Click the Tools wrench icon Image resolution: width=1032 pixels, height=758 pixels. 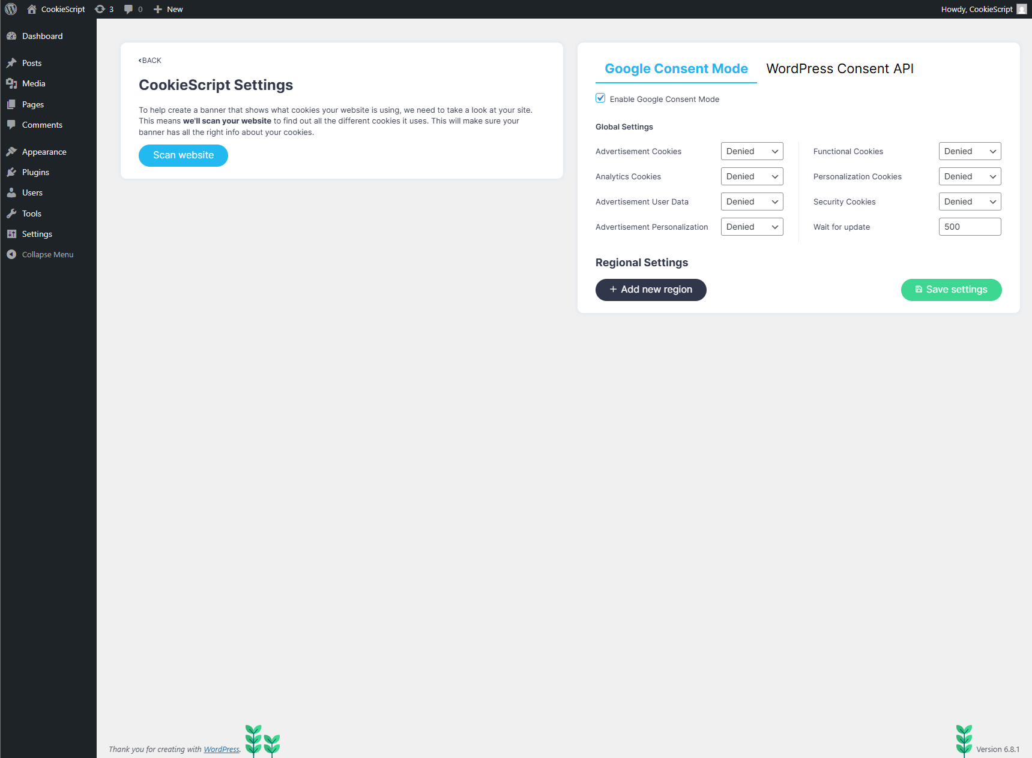pos(11,213)
